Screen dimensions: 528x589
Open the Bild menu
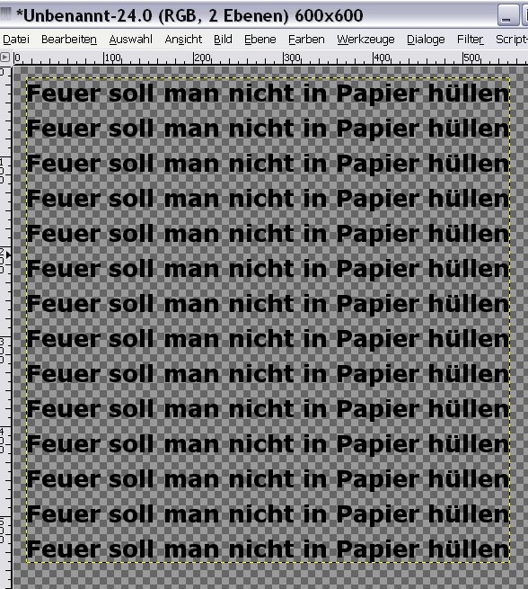(223, 40)
